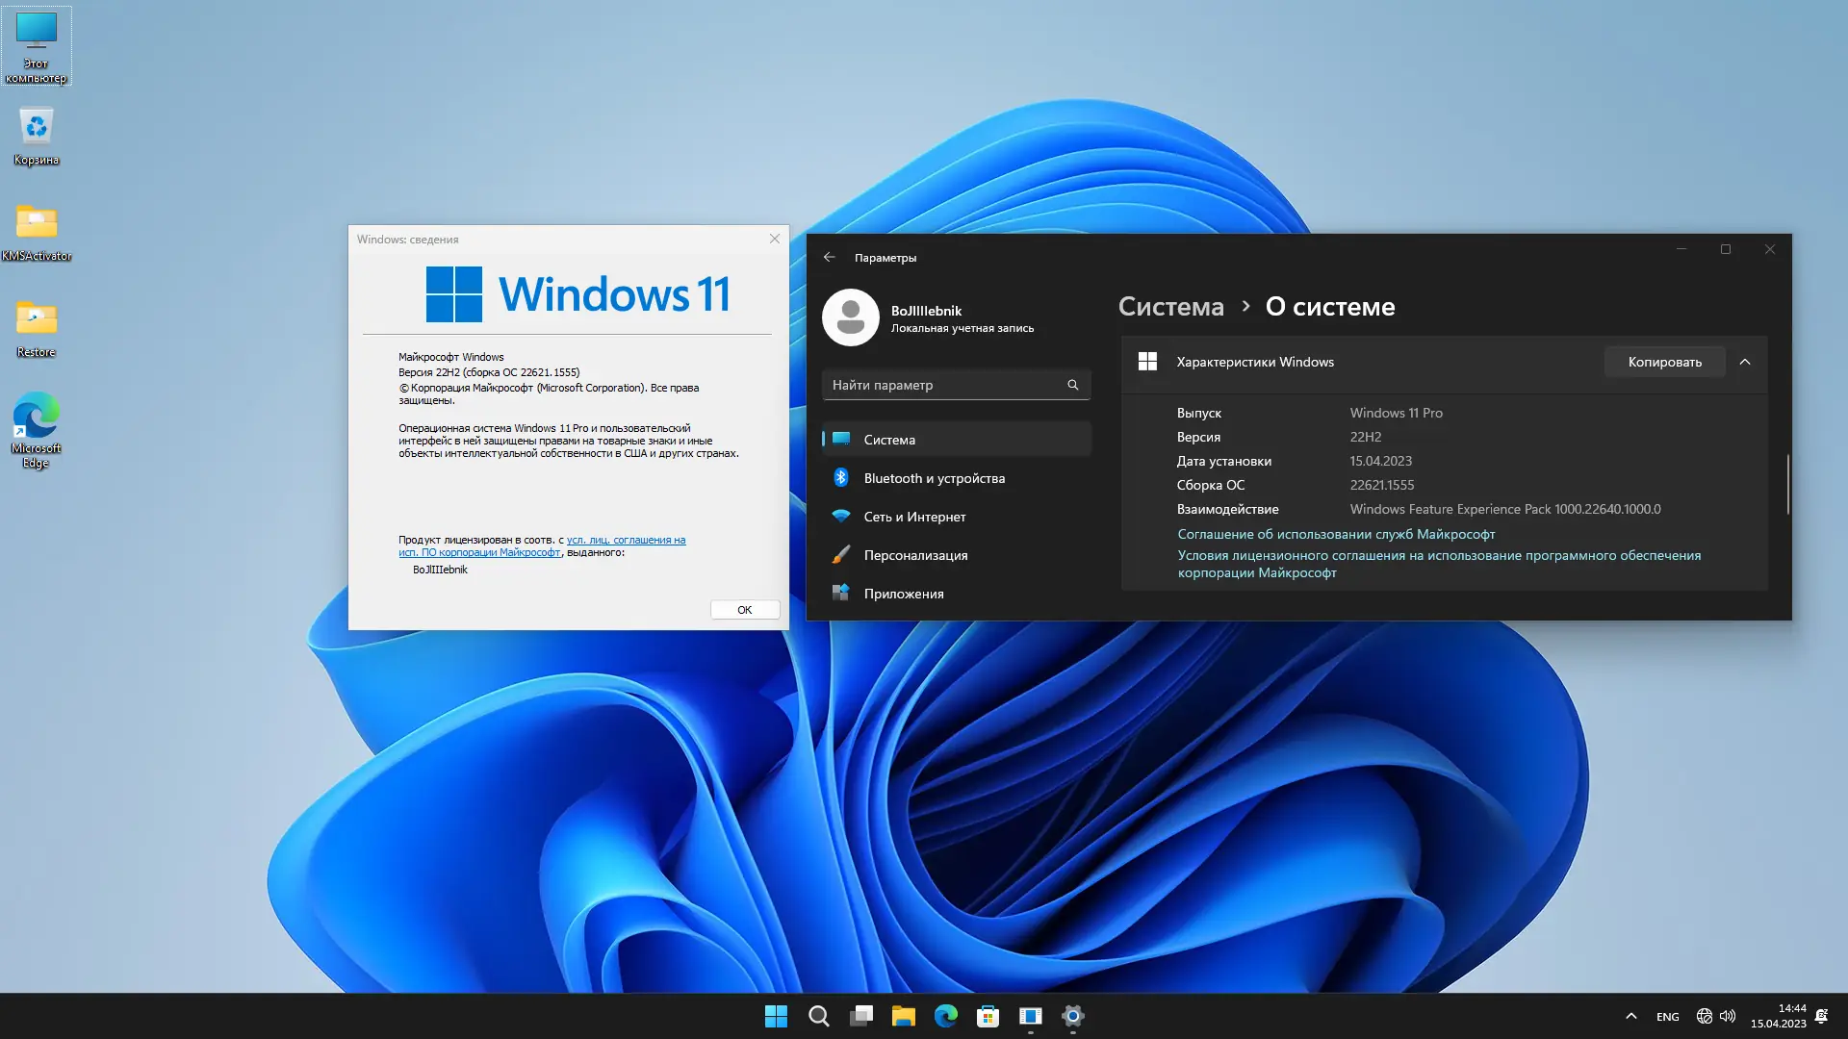The image size is (1848, 1039).
Task: Open the Microsoft services agreement link
Action: (x=1335, y=534)
